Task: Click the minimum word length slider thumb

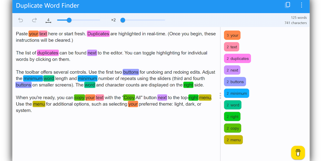Action: coord(69,20)
